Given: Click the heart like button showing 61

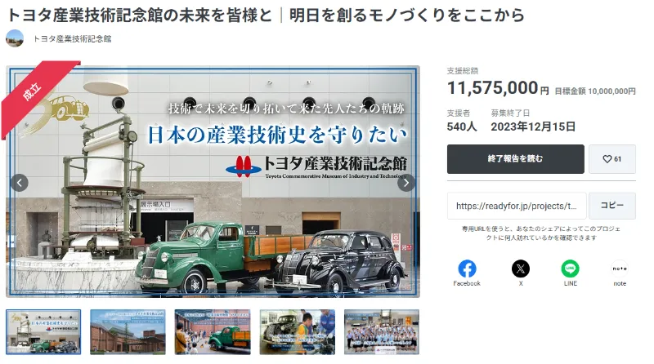Looking at the screenshot, I should click(x=611, y=159).
